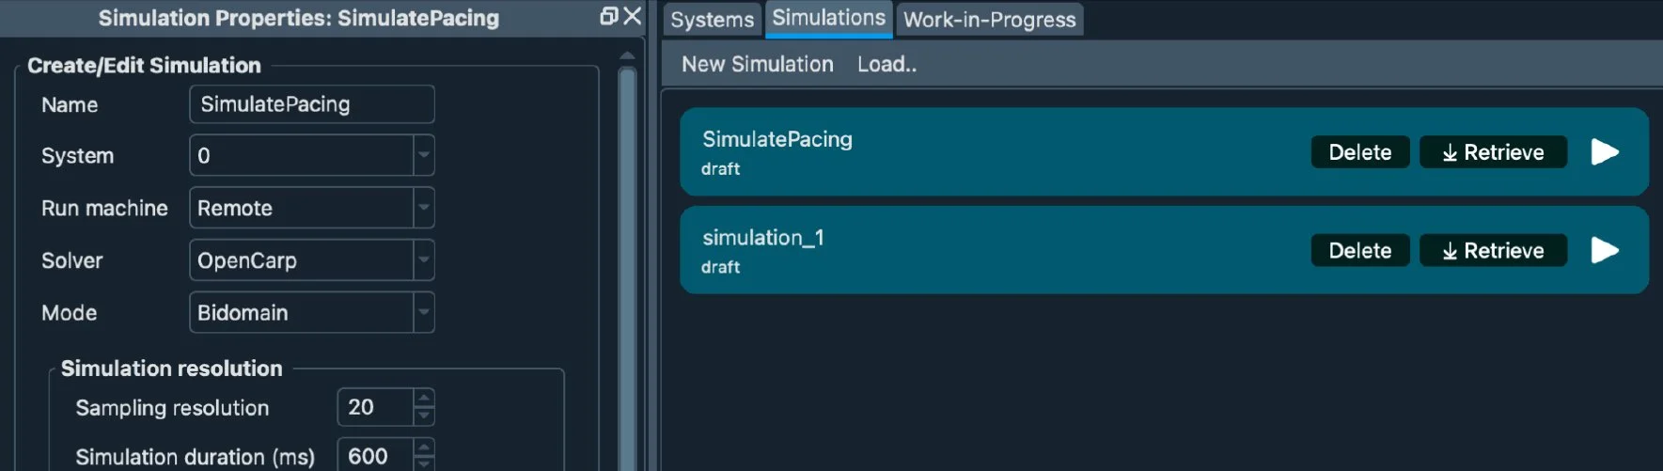This screenshot has height=471, width=1663.
Task: Click the scrollbar up arrow in properties panel
Action: click(627, 56)
